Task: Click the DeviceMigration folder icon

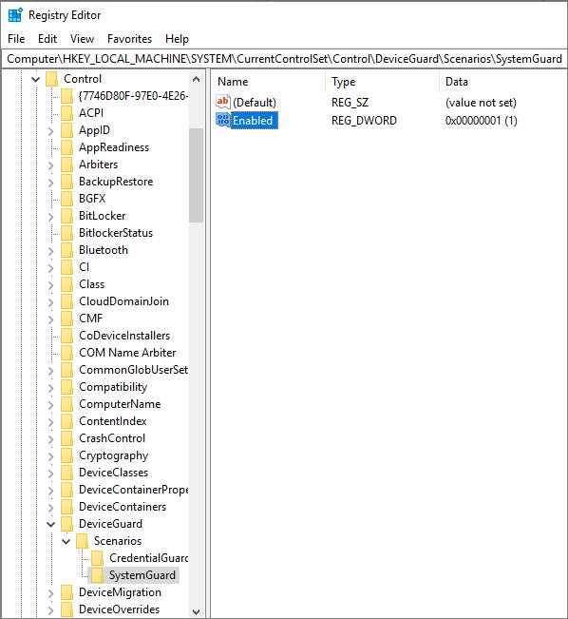Action: point(66,592)
